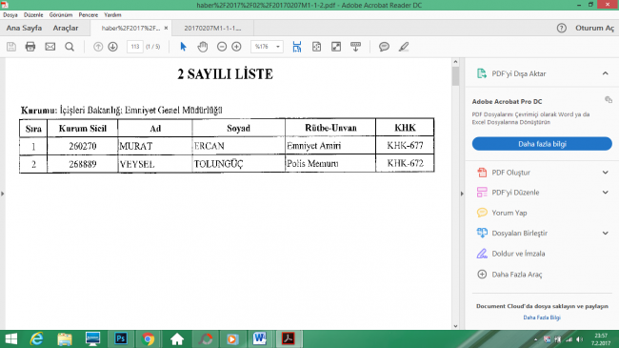Open read mode toolbar icon
This screenshot has width=619, height=348.
click(356, 47)
